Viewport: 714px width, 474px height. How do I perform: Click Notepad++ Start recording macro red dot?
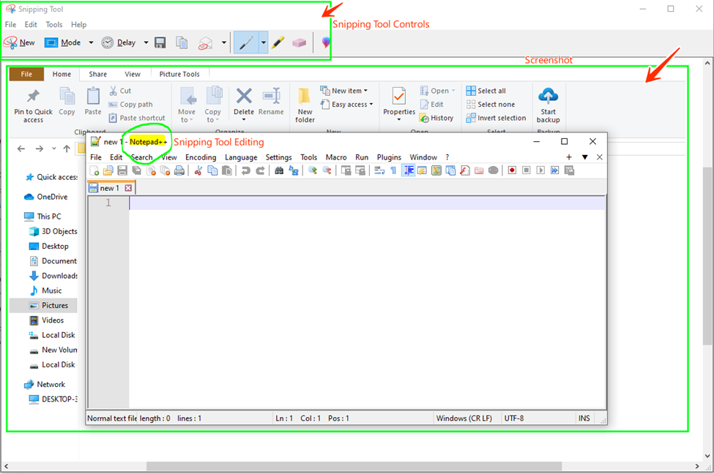(512, 170)
